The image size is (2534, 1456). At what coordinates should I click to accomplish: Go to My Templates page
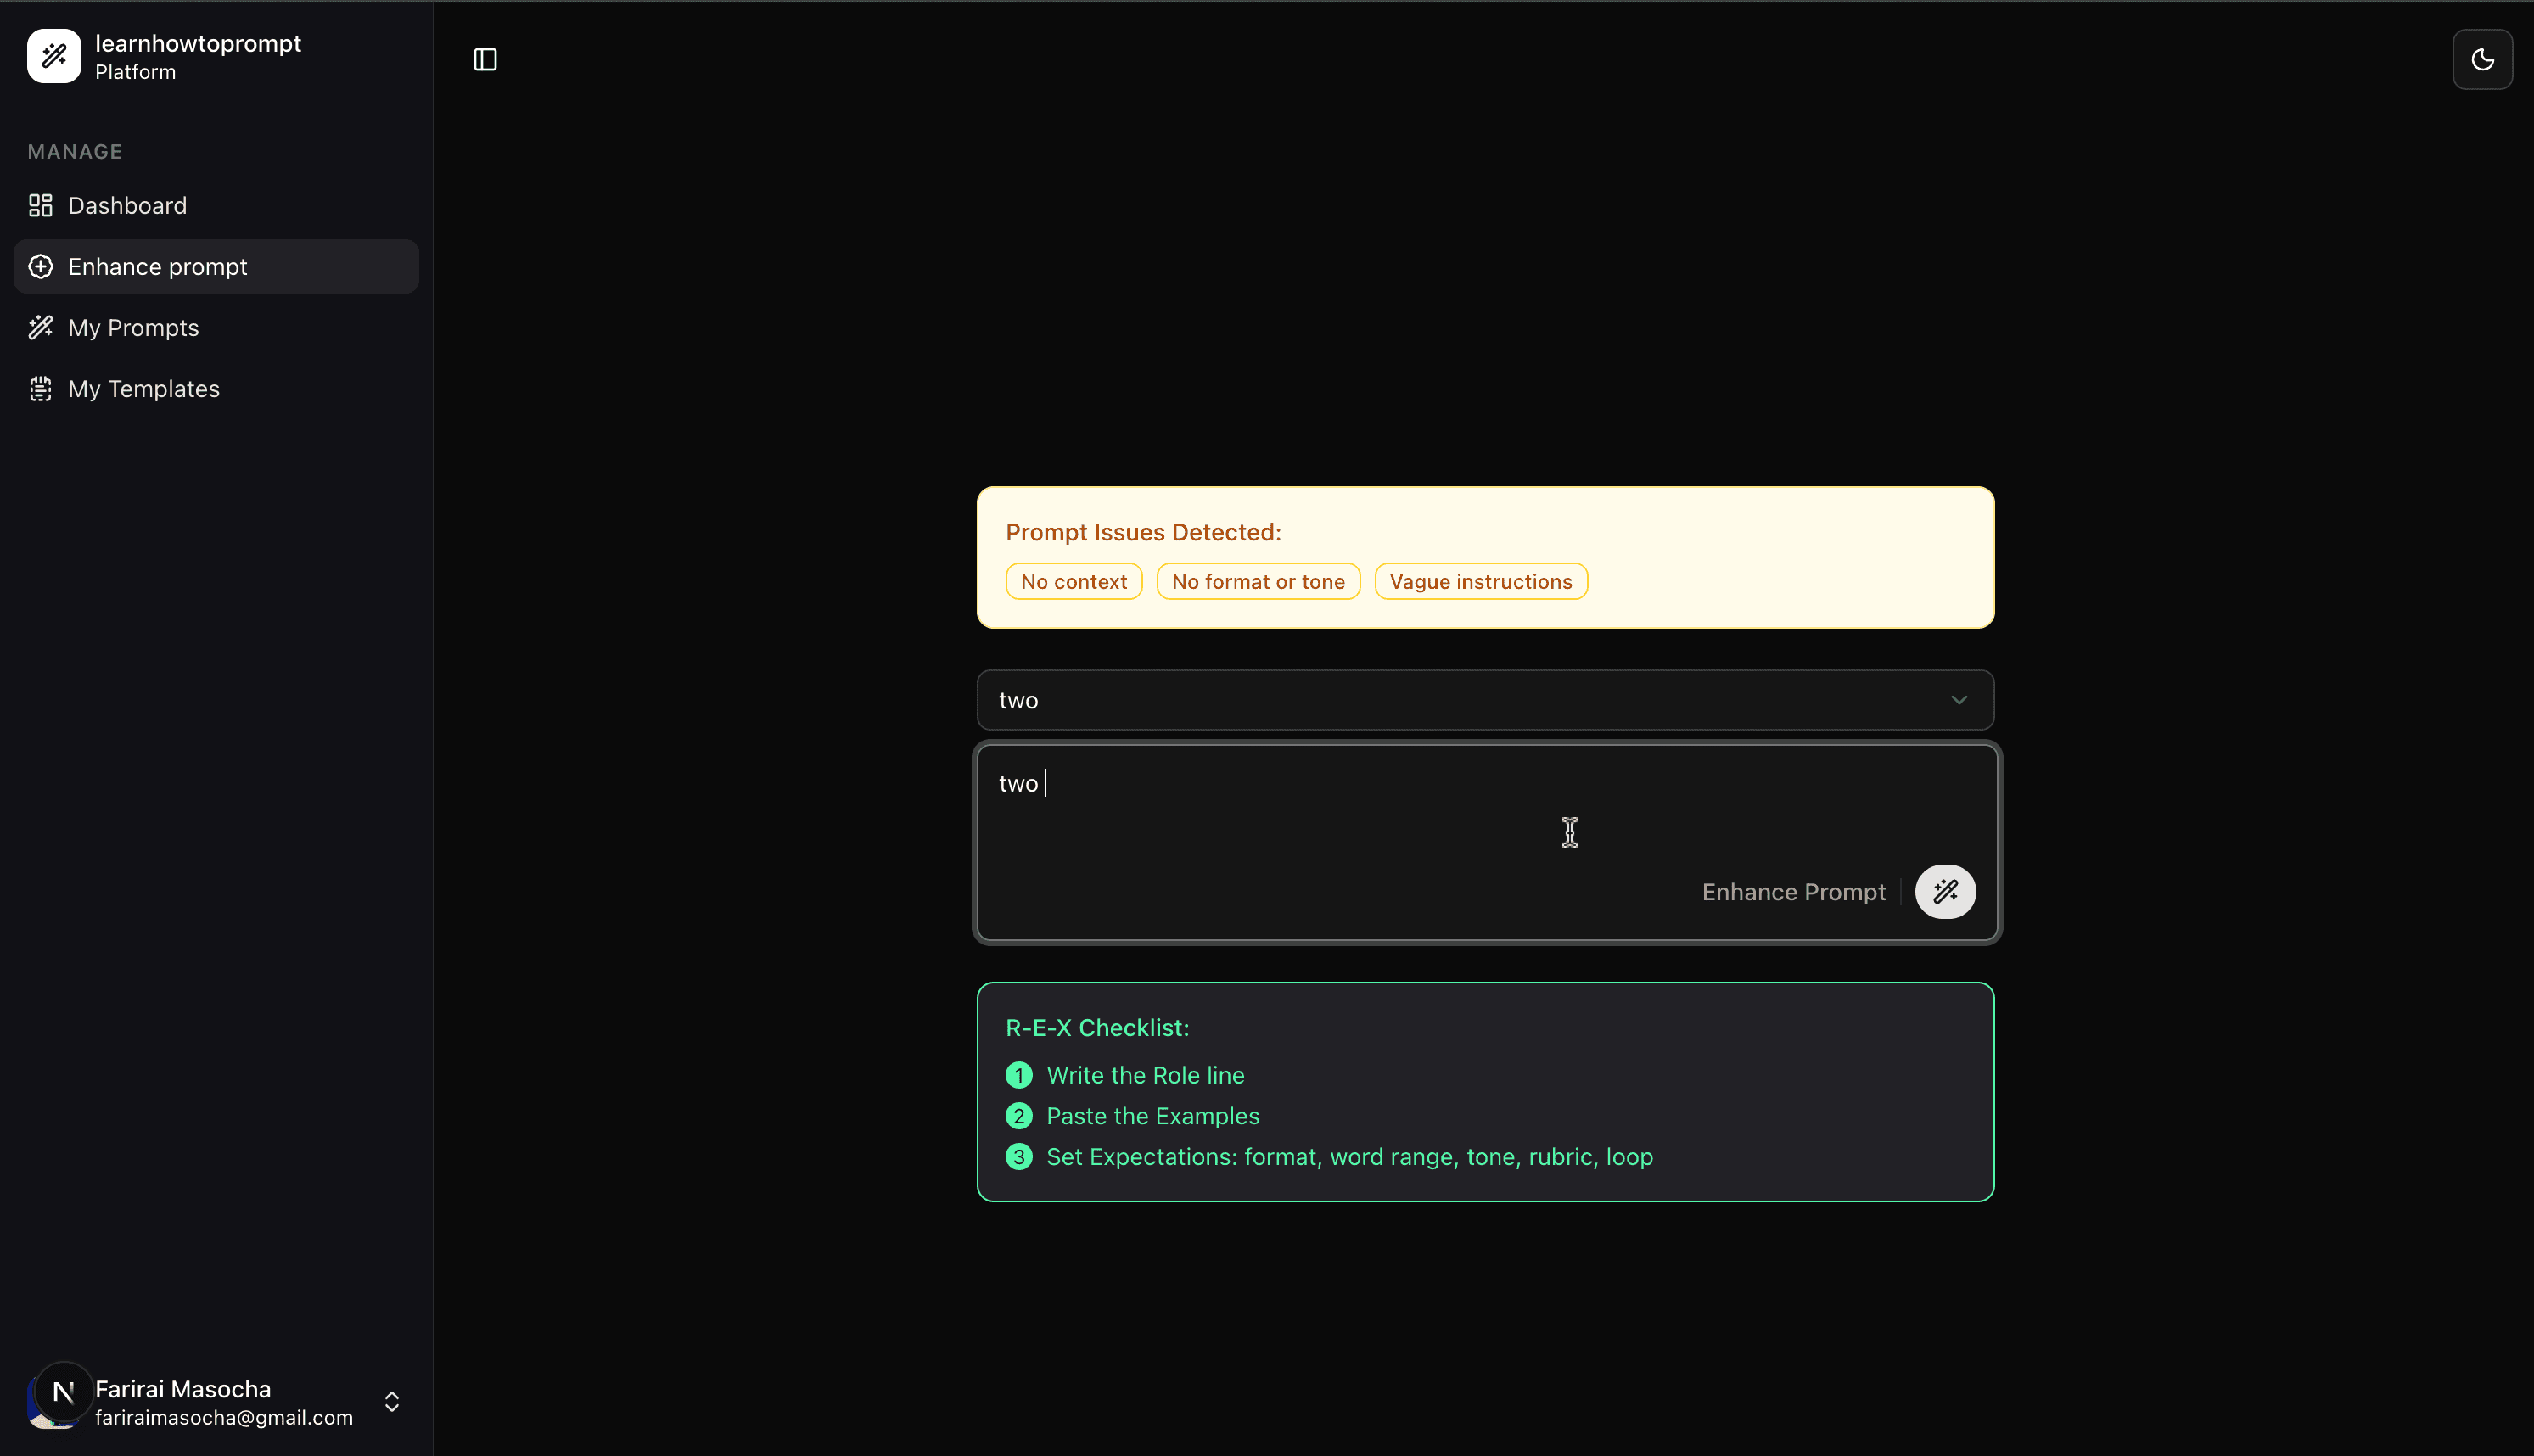pyautogui.click(x=144, y=389)
